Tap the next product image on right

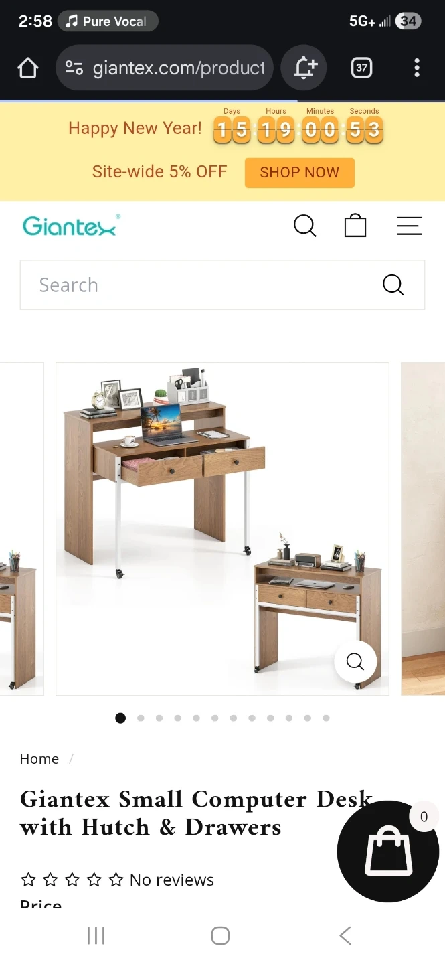[423, 529]
